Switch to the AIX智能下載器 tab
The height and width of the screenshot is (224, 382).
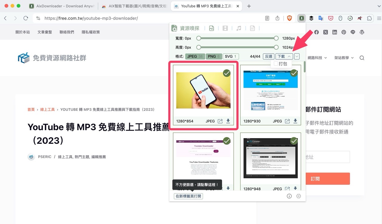click(x=134, y=6)
